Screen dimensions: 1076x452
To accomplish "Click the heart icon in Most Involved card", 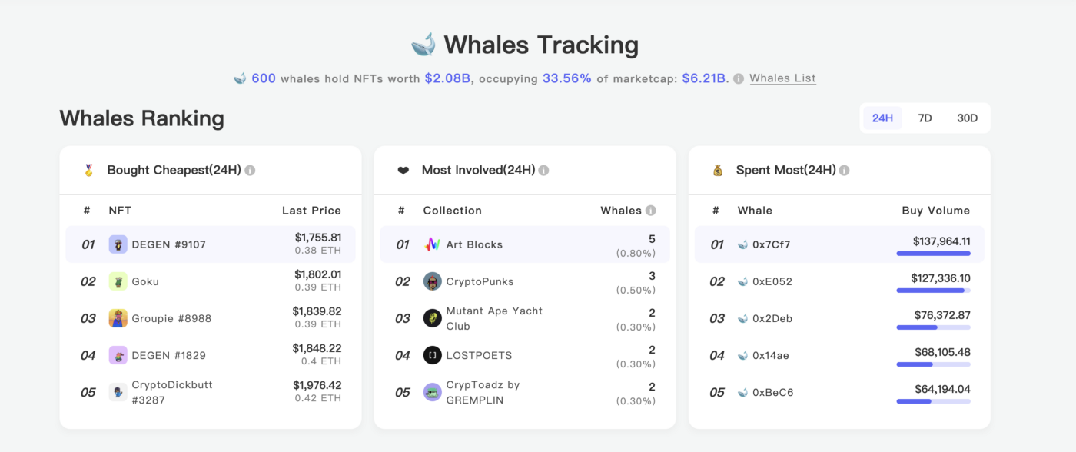I will [x=403, y=170].
